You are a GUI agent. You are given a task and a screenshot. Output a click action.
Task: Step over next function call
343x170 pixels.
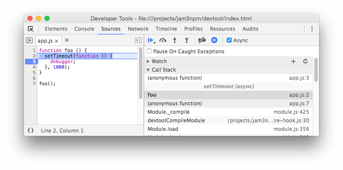click(x=163, y=40)
